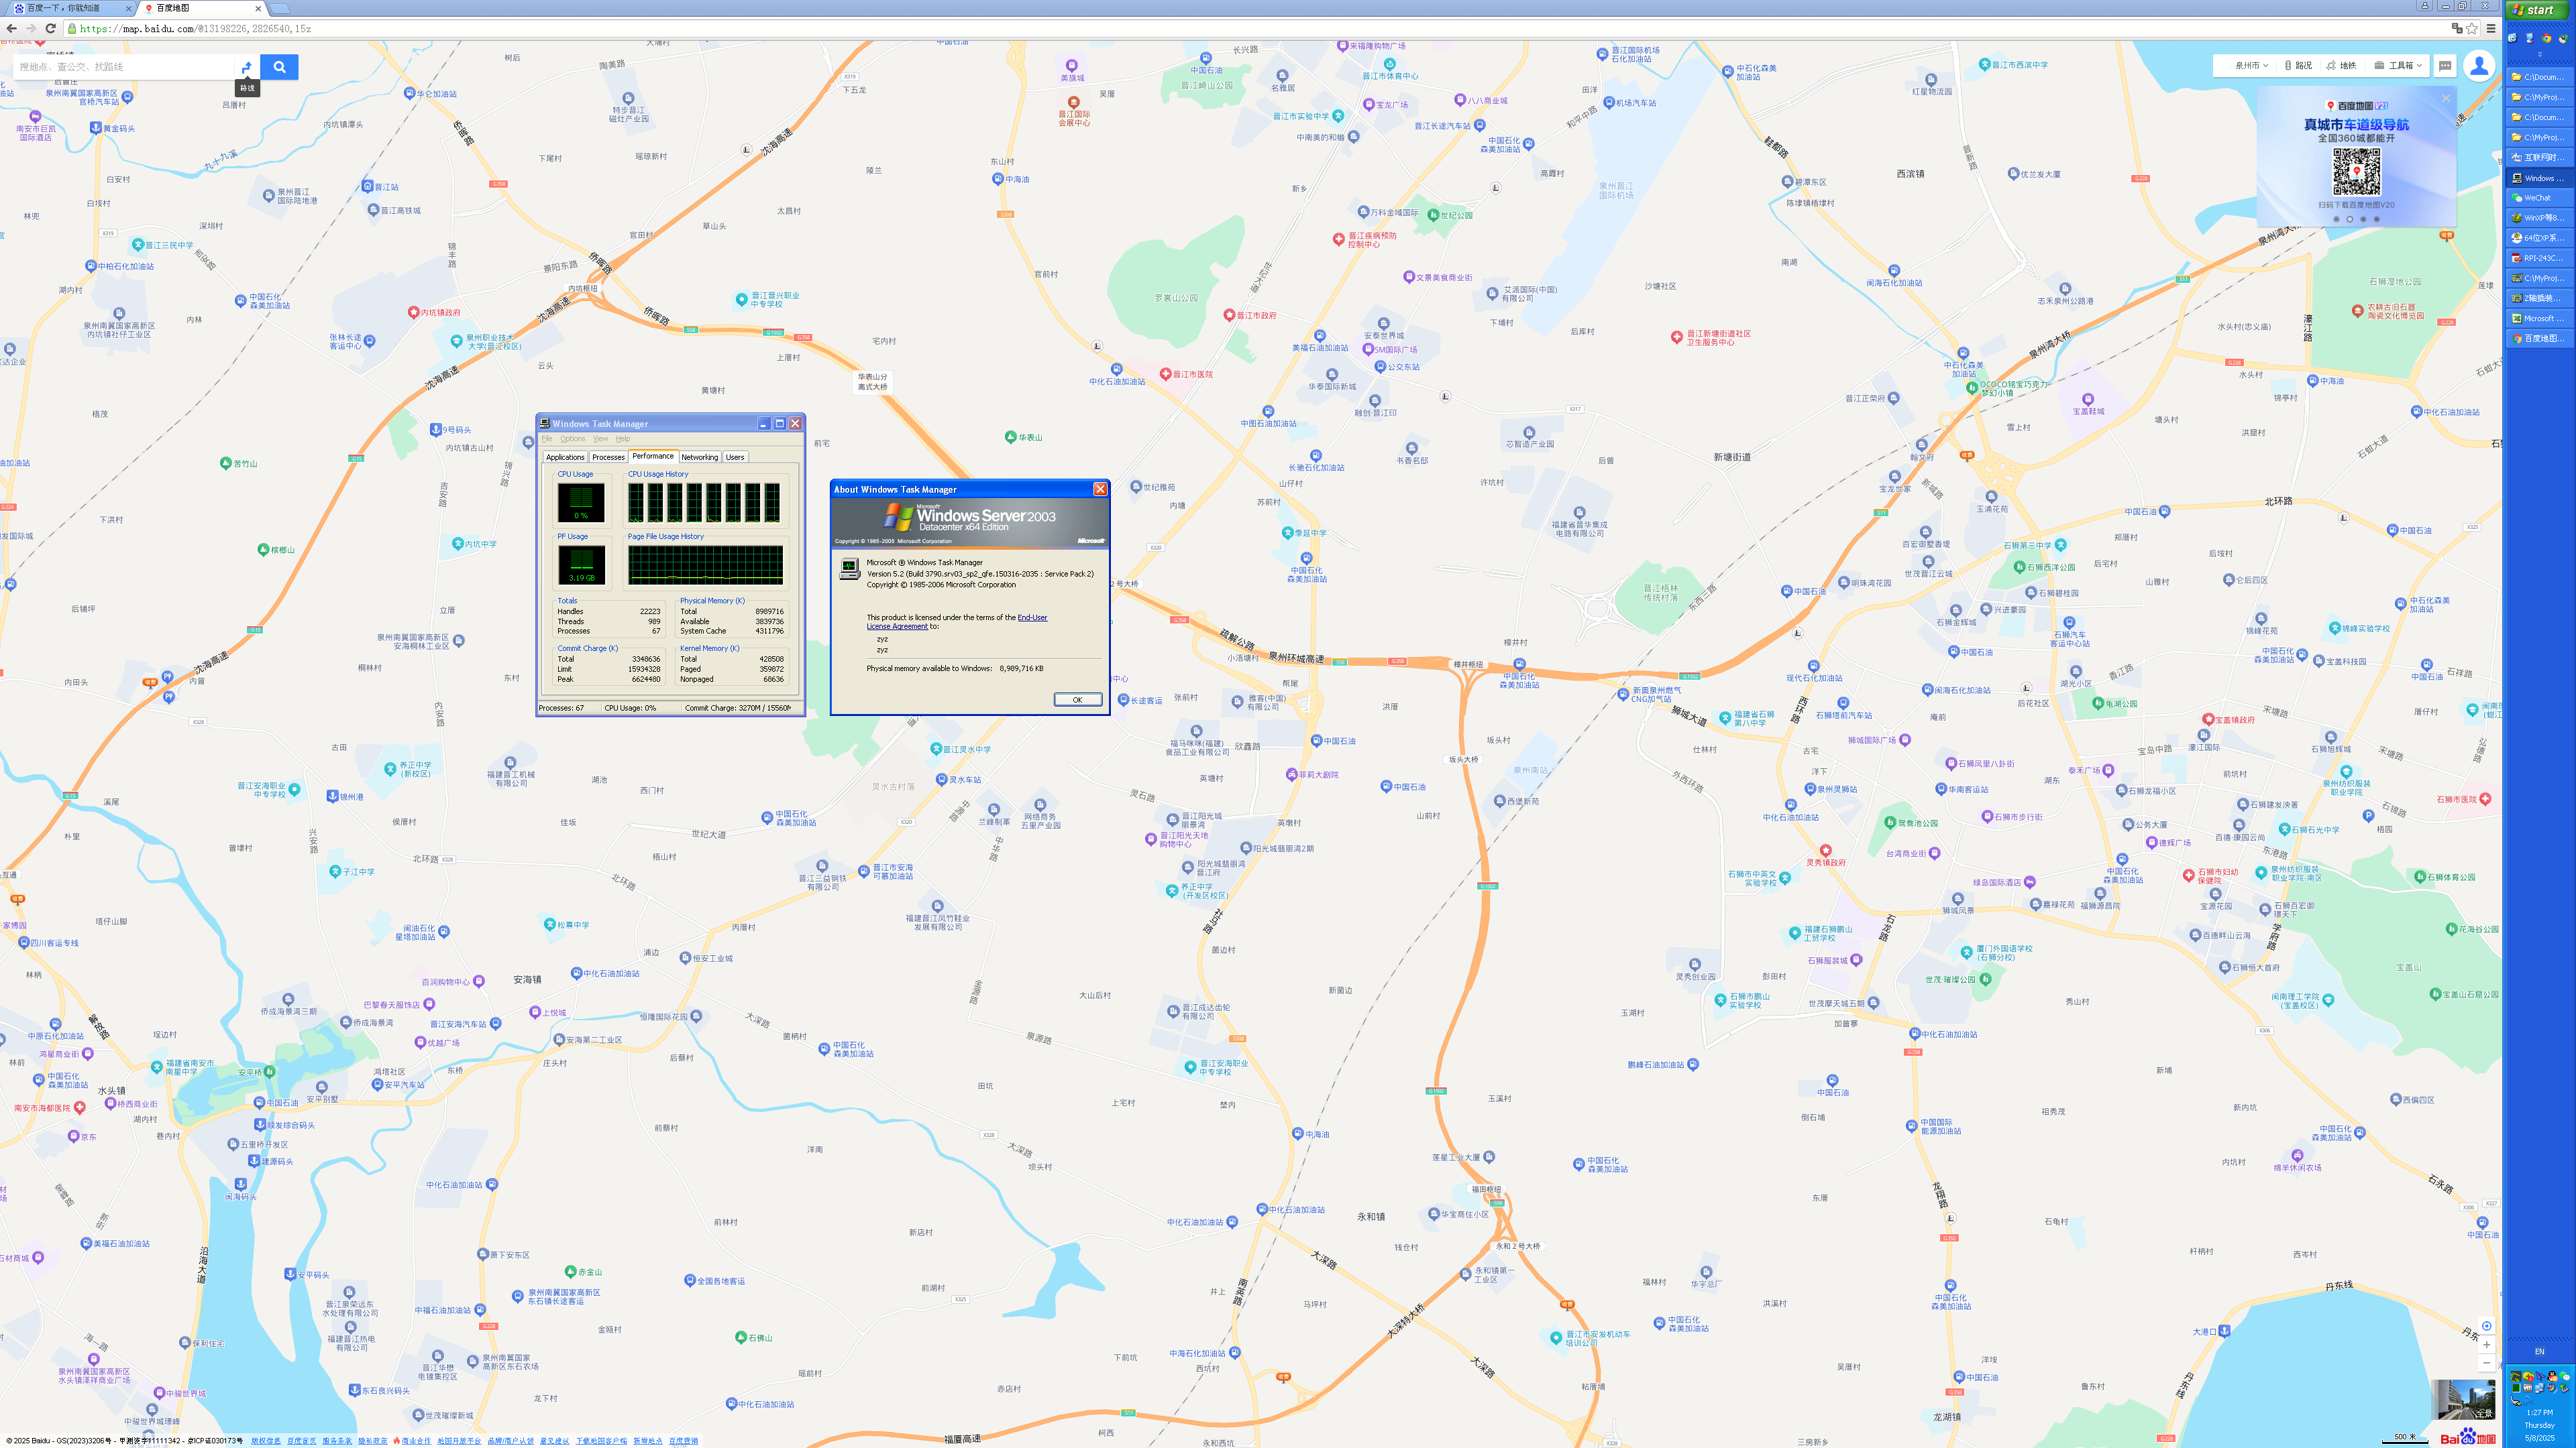Open the File menu in Task Manager
The image size is (2576, 1448).
[x=547, y=438]
